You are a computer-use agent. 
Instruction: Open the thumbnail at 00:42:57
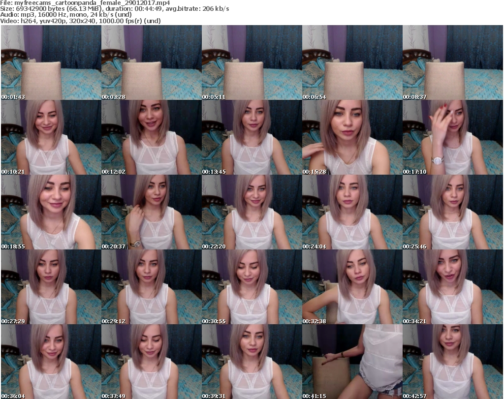(453, 362)
